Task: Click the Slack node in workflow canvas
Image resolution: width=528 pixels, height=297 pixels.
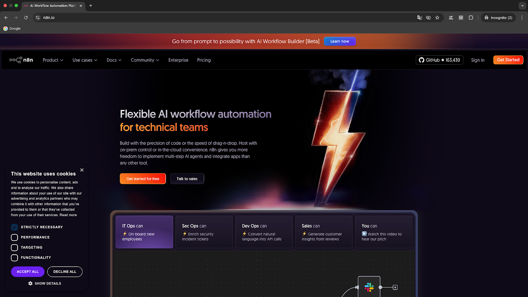Action: point(369,287)
